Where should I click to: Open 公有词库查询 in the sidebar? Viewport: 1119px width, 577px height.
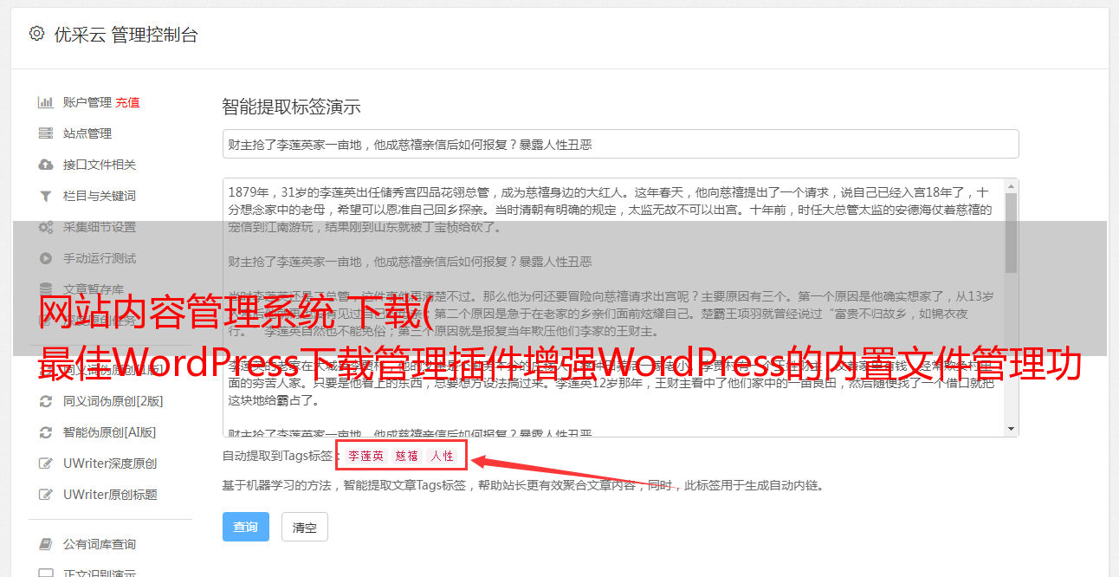(100, 544)
